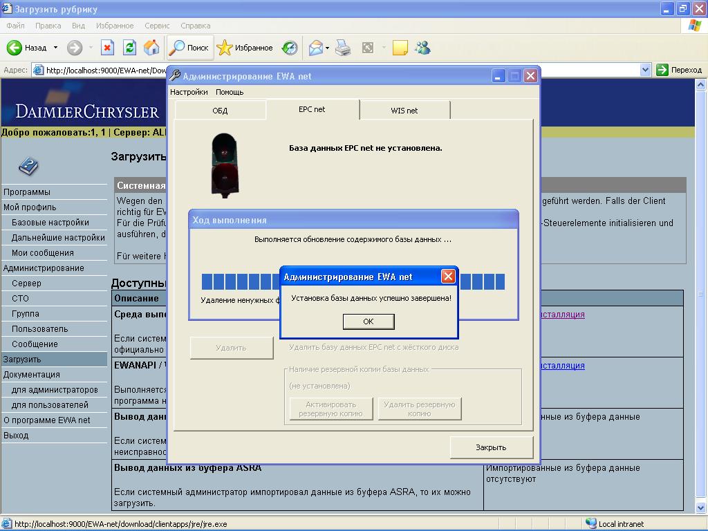Open the Сервис menu
This screenshot has width=708, height=531.
[157, 26]
